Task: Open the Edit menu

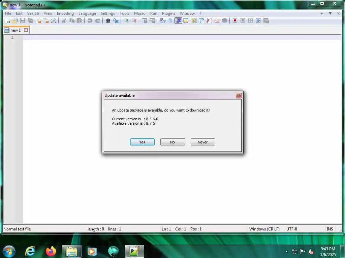Action: (19, 13)
